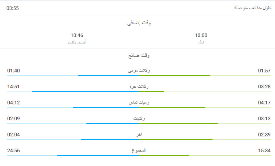Click the آخر row label
275x166 pixels.
tap(139, 135)
